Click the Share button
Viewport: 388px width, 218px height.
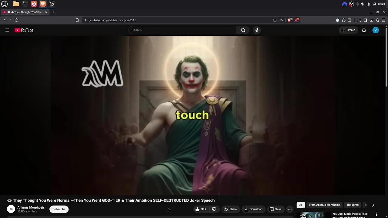pyautogui.click(x=230, y=209)
